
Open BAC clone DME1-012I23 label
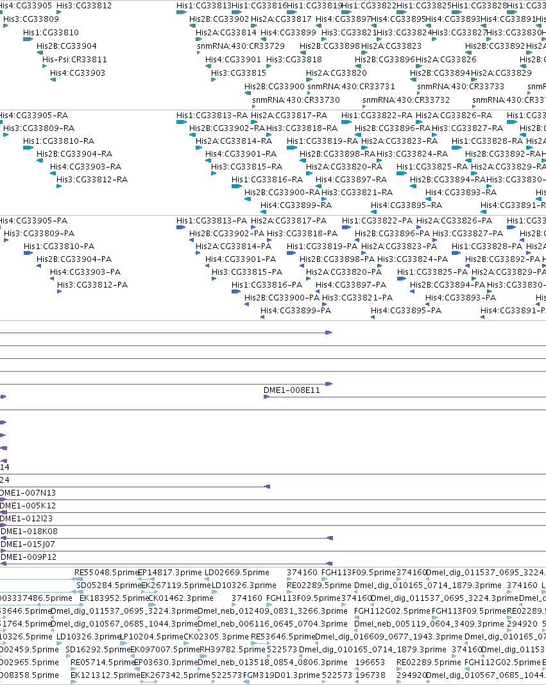click(26, 519)
